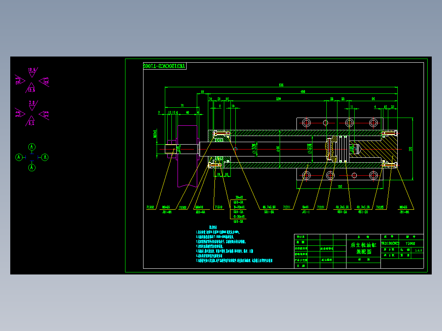442x331 pixels.
Task: Select the top 3.2 surface finish symbol
Action: (33, 105)
